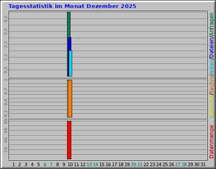Click the 2k y-axis value
Image resolution: width=216 pixels, height=169 pixels.
(6, 150)
